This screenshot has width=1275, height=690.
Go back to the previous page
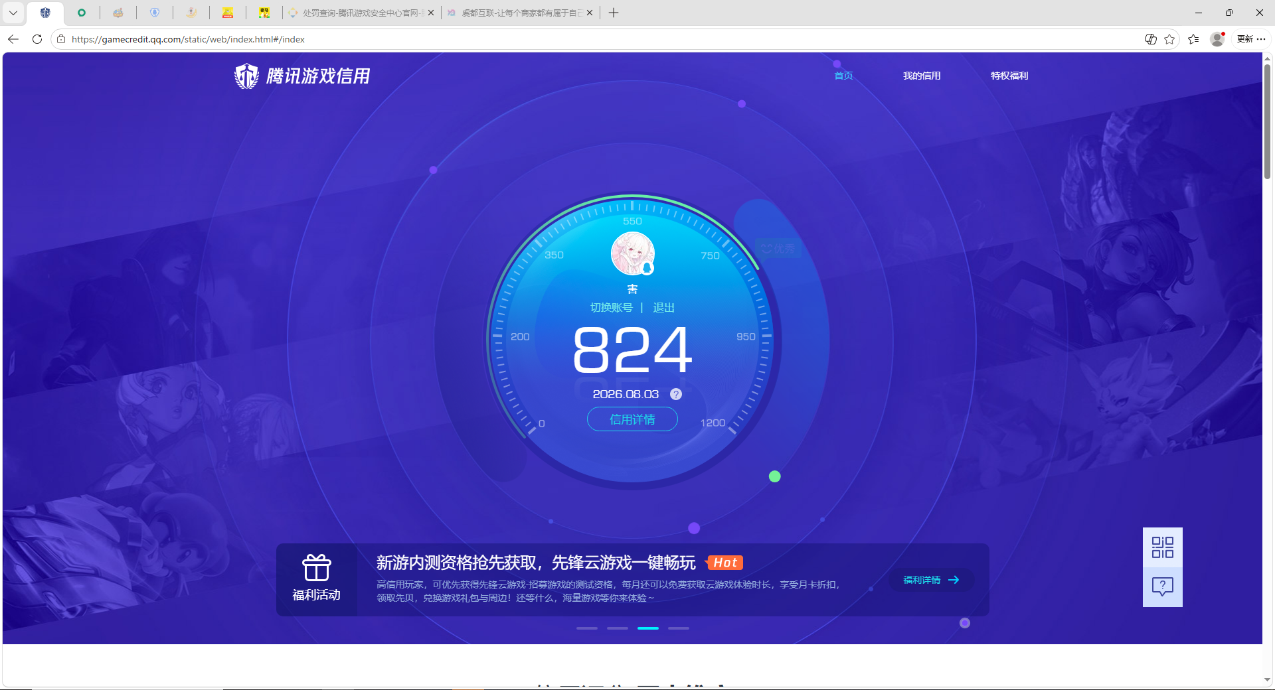(13, 39)
